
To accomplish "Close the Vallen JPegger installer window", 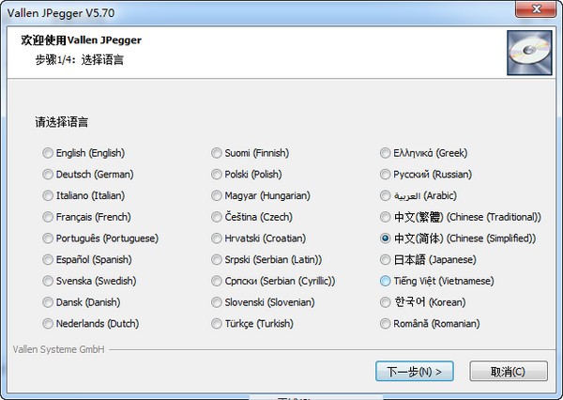I will pyautogui.click(x=536, y=10).
